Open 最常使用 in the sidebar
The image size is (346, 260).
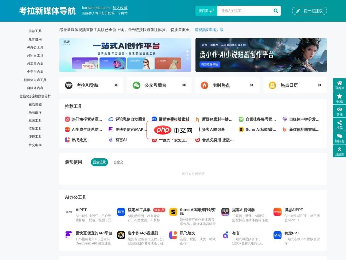pos(35,39)
